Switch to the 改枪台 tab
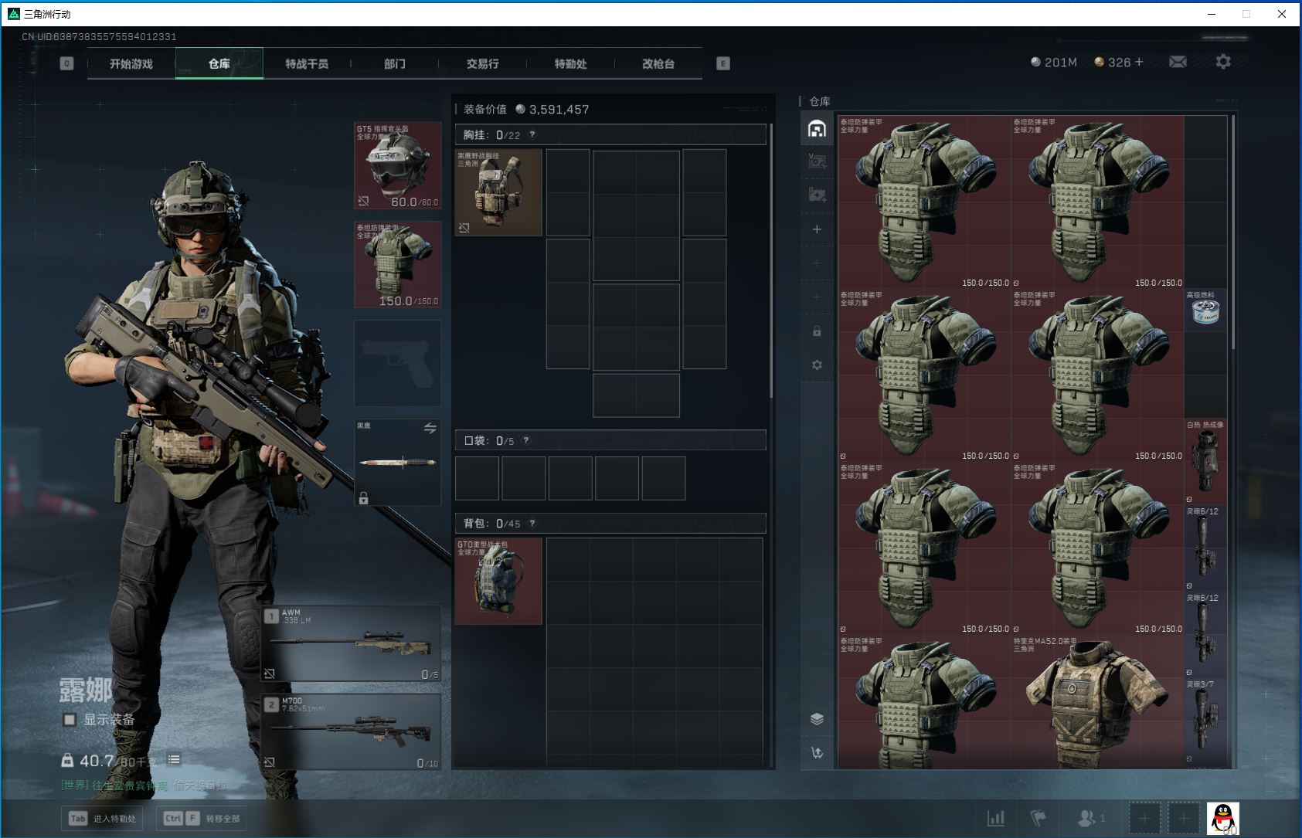The width and height of the screenshot is (1302, 838). point(658,63)
